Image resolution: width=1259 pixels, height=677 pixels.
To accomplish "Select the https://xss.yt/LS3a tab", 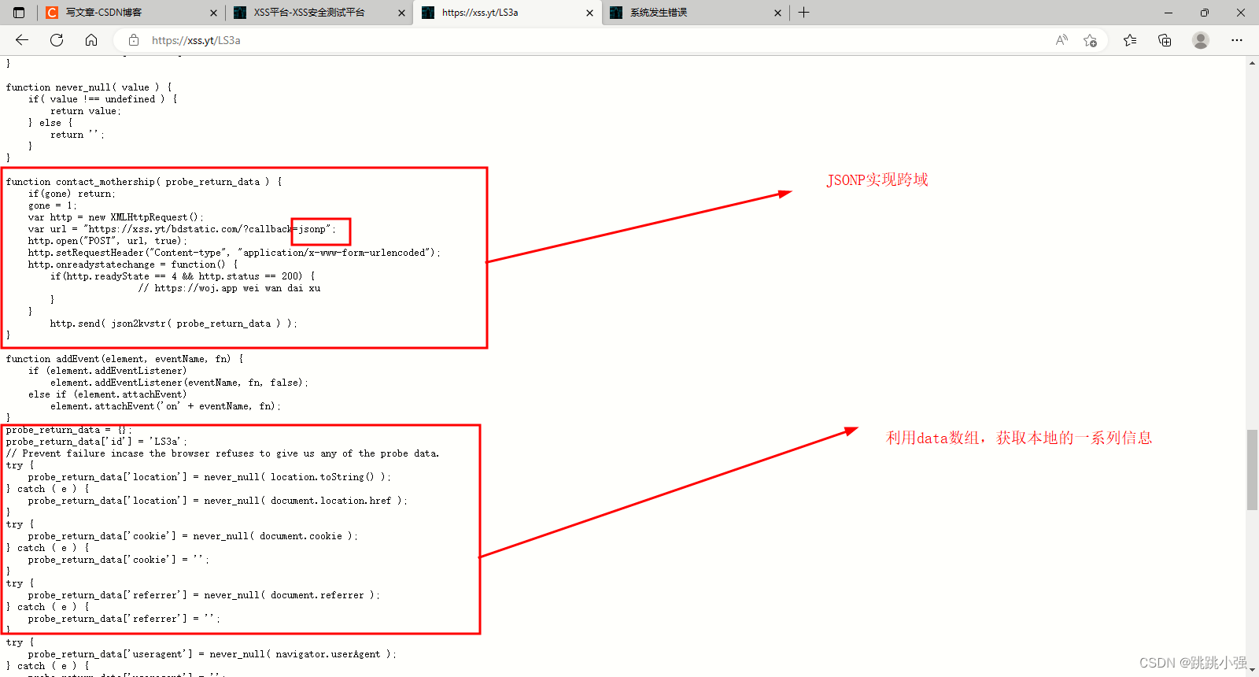I will click(x=507, y=13).
